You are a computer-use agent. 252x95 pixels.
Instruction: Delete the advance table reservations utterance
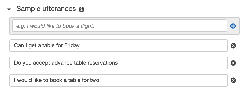233,63
